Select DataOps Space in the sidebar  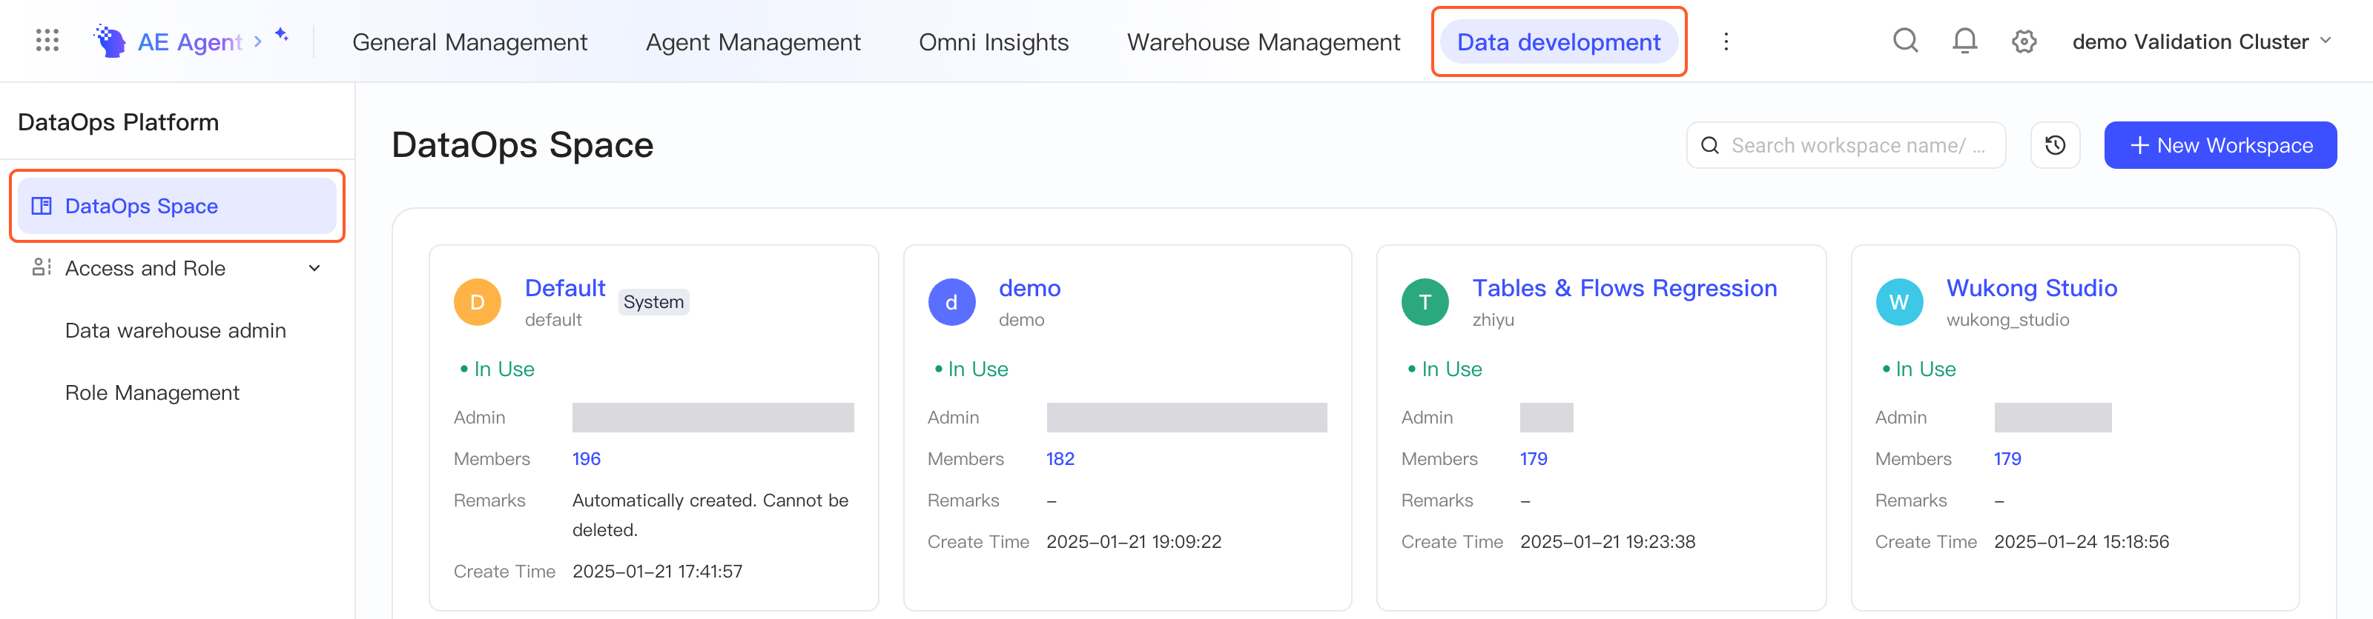point(177,206)
